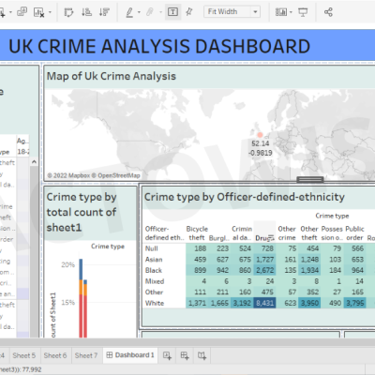Click the Burgl.. column header

tap(219, 238)
